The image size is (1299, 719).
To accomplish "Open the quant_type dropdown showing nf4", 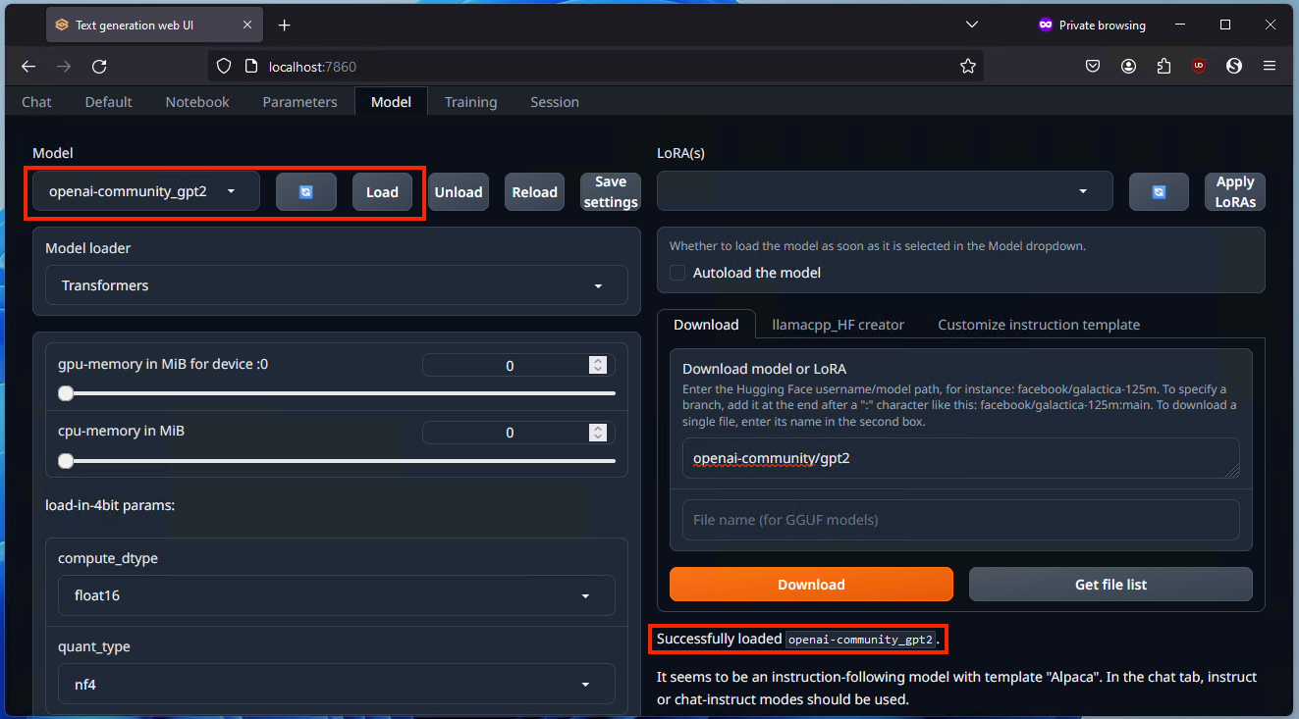I will (337, 684).
